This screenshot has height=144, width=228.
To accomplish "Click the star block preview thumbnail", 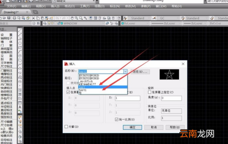I will [169, 74].
